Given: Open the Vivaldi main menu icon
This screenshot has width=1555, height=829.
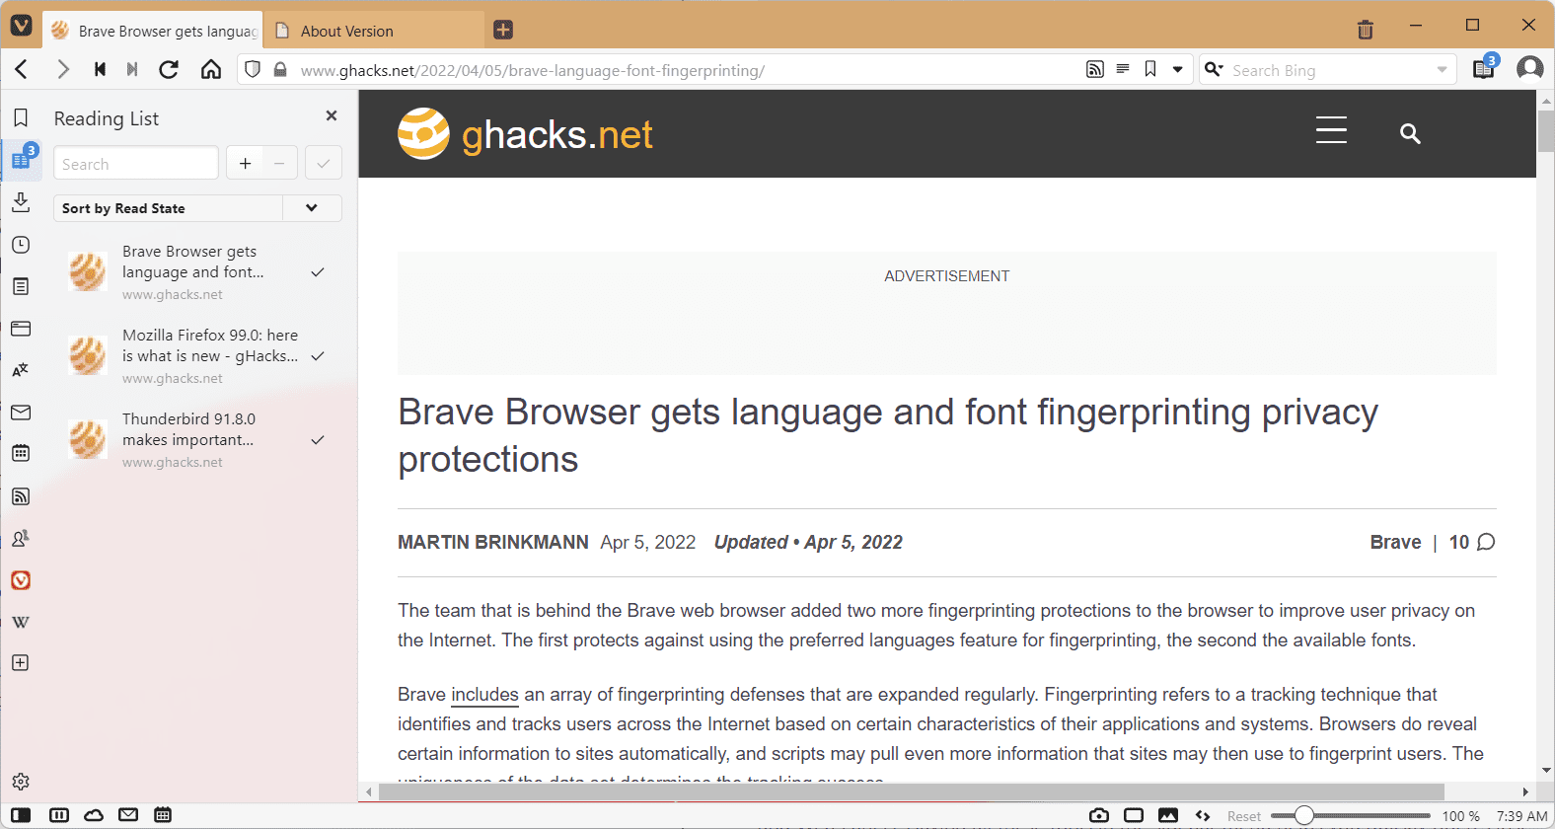Looking at the screenshot, I should point(22,27).
